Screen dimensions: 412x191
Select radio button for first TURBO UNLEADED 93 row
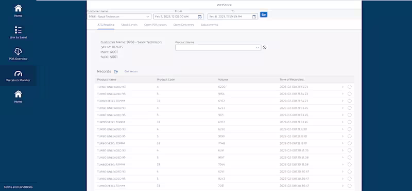click(x=350, y=87)
